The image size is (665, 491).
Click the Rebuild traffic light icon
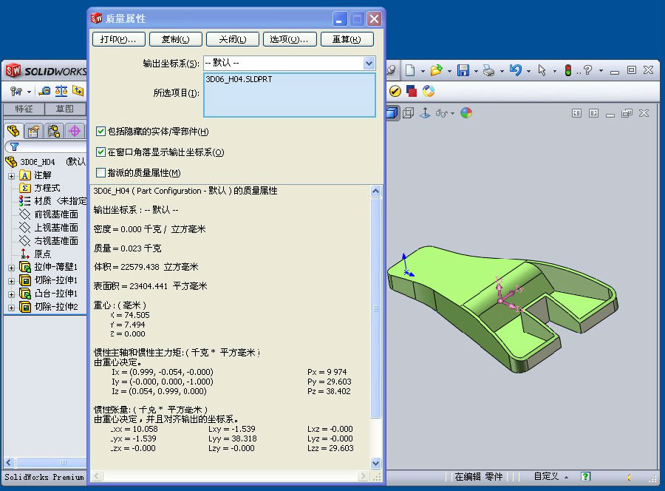pyautogui.click(x=568, y=70)
